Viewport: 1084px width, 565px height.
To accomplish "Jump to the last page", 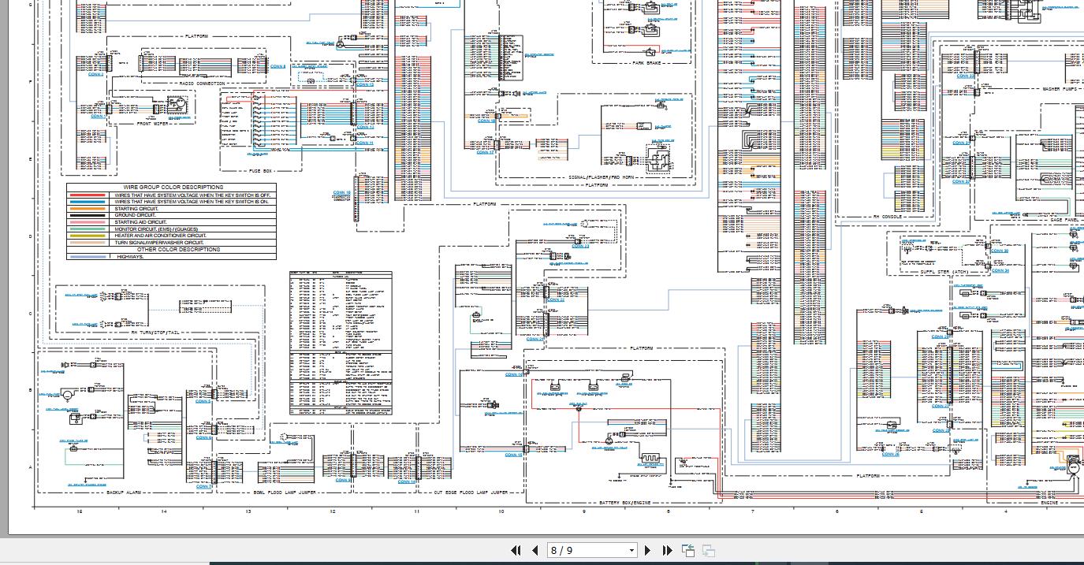I will pos(667,551).
